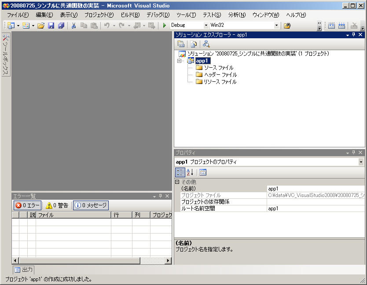
Task: Click the Property Pages icon in Properties
Action: (203, 172)
